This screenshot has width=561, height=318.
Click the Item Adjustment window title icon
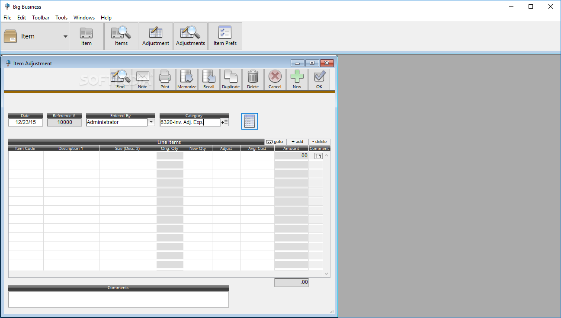[8, 63]
